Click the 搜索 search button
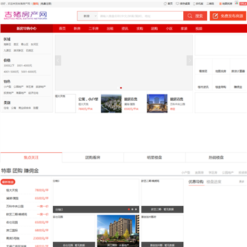 click(195, 16)
